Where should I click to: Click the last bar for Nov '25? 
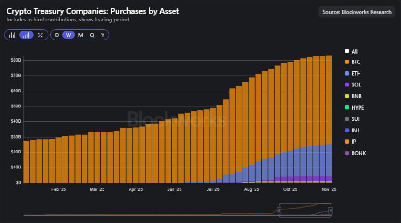(x=329, y=117)
